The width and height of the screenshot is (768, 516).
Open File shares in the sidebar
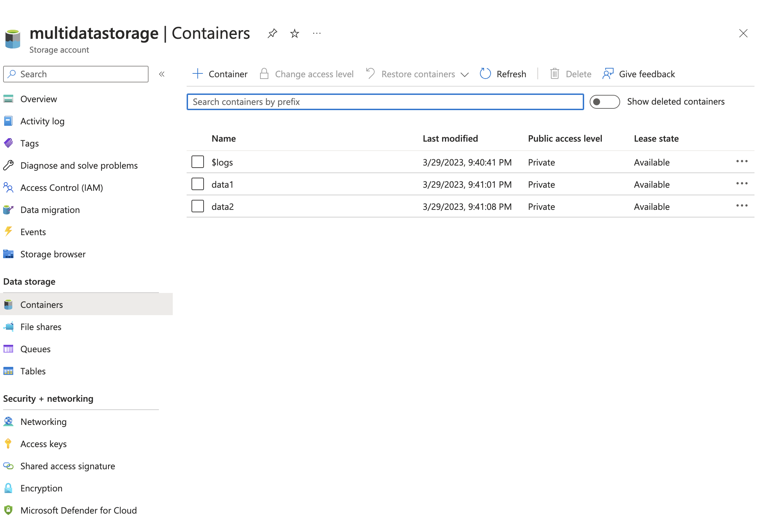pyautogui.click(x=41, y=327)
